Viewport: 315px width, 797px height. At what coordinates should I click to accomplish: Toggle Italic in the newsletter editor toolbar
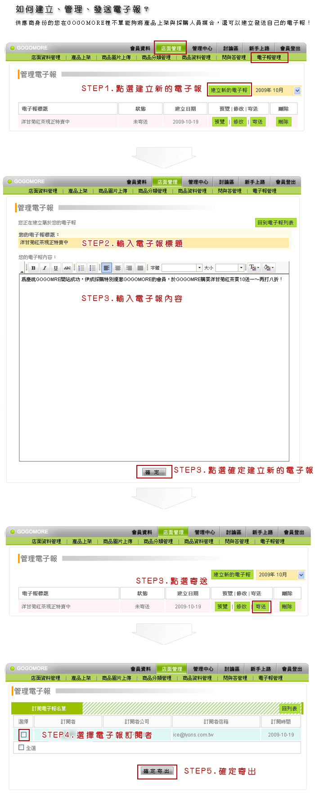click(x=45, y=268)
